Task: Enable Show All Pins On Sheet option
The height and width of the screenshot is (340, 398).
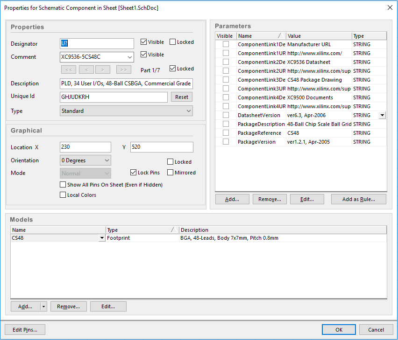Action: click(x=63, y=185)
